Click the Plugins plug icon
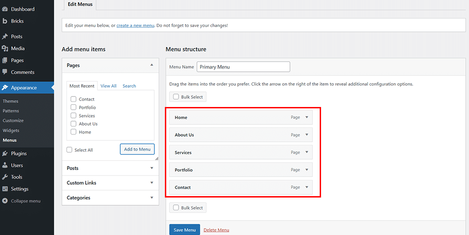This screenshot has height=235, width=469. tap(5, 154)
